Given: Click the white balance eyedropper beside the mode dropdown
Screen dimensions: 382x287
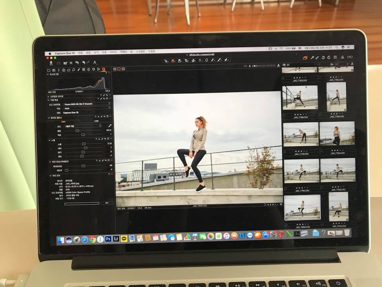Looking at the screenshot, I should tap(110, 126).
